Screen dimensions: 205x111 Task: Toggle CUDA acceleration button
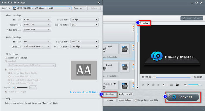pos(187,18)
